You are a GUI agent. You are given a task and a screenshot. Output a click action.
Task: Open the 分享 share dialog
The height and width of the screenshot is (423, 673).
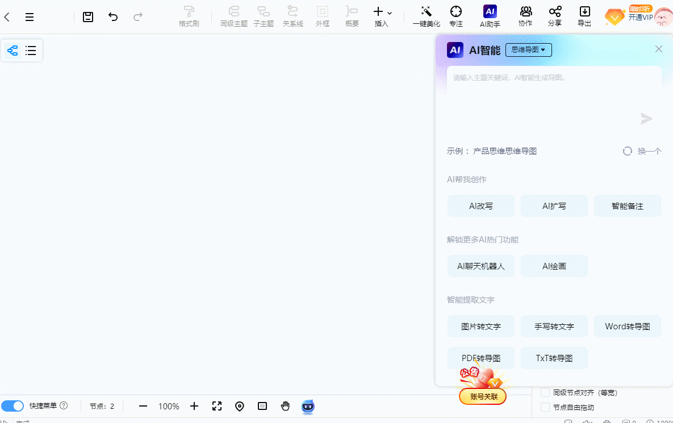click(555, 16)
